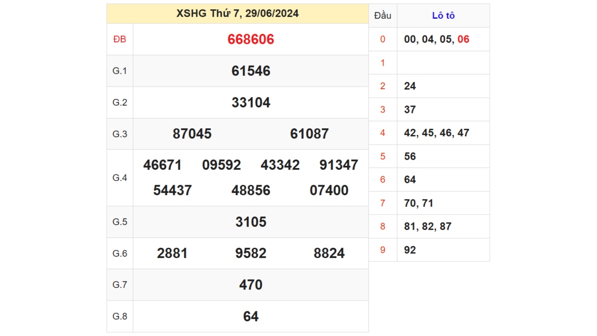Click the G.7 row label
The image size is (597, 336).
click(120, 285)
